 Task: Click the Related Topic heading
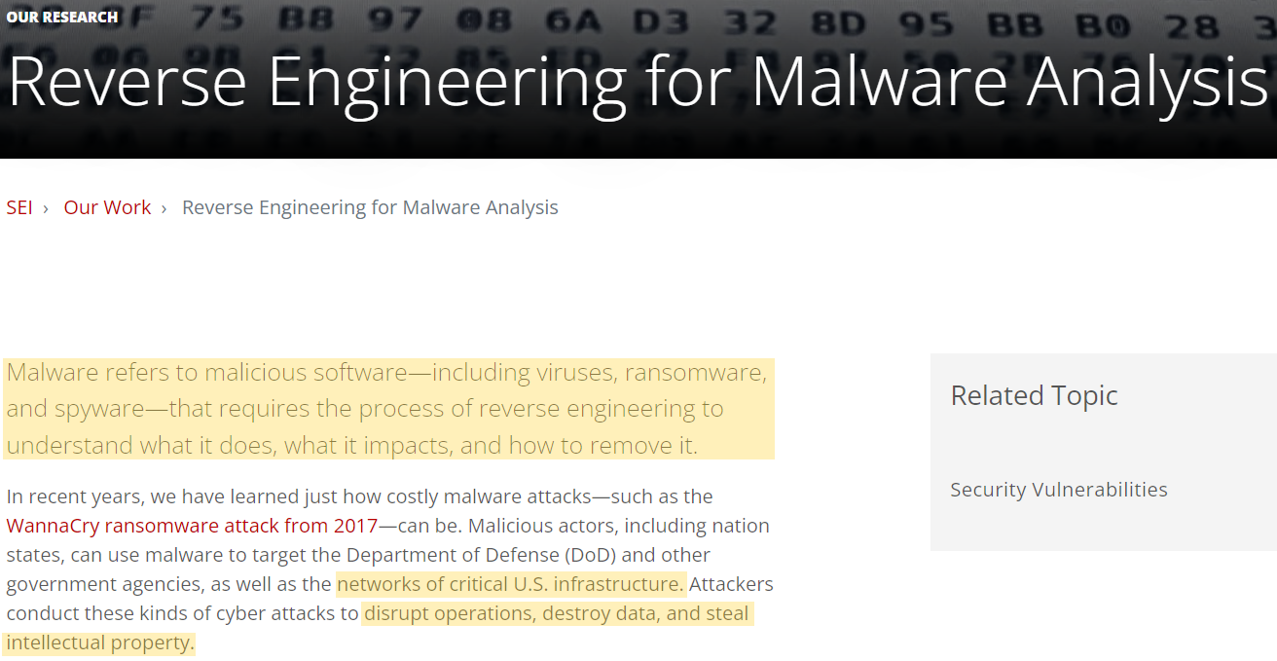click(x=1034, y=395)
